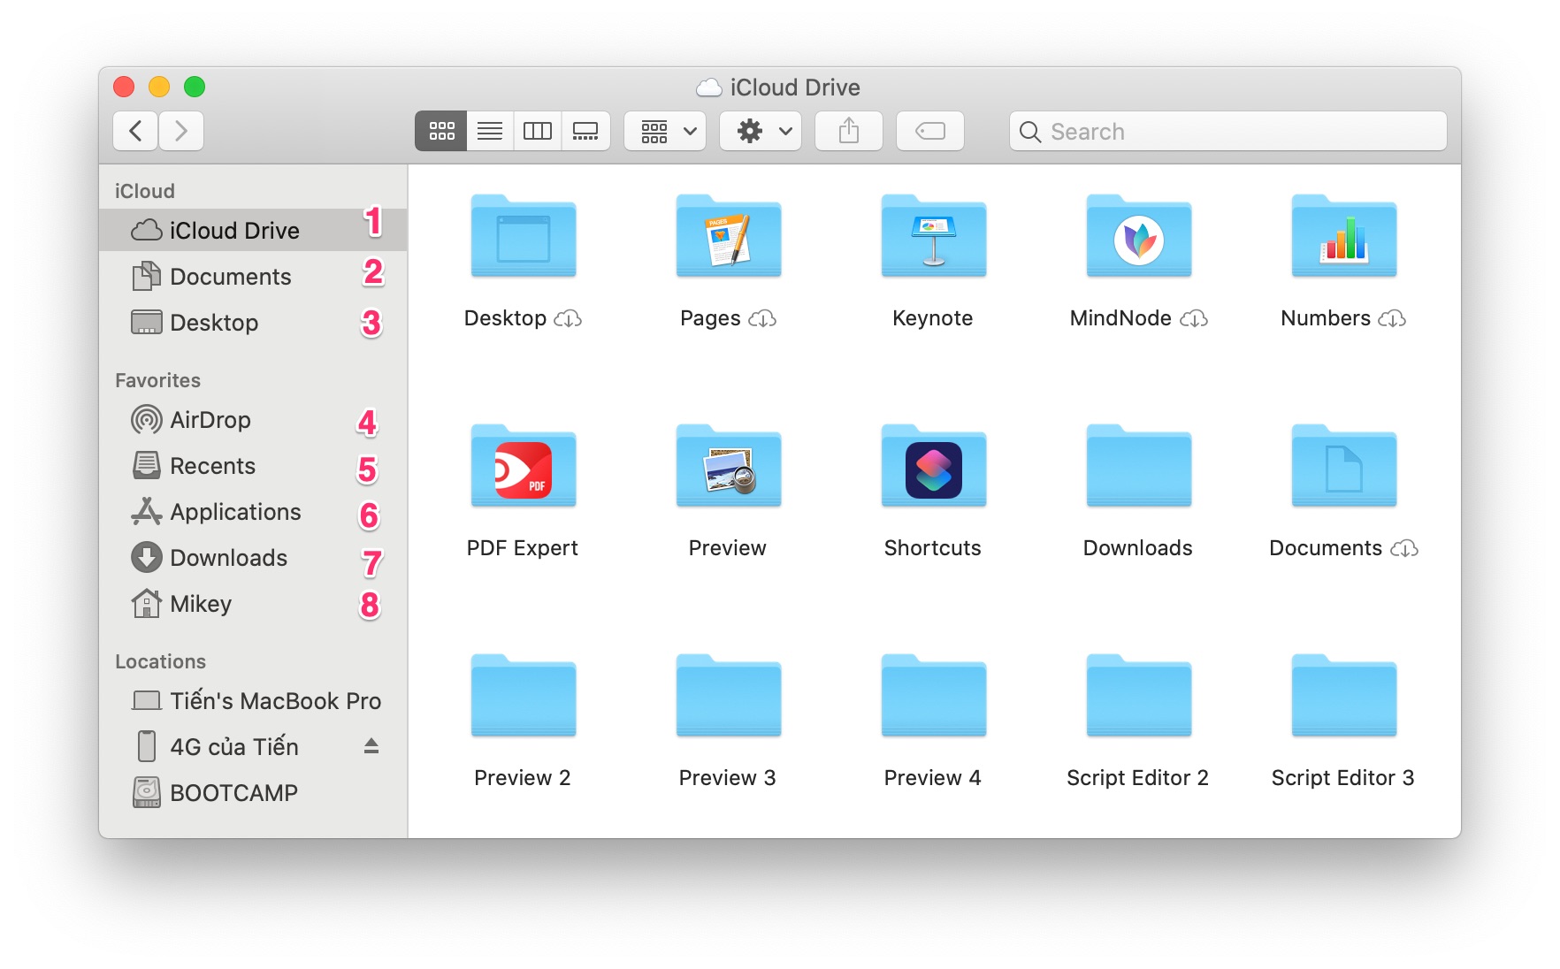Select iCloud Drive in the sidebar
The width and height of the screenshot is (1560, 969).
(253, 230)
